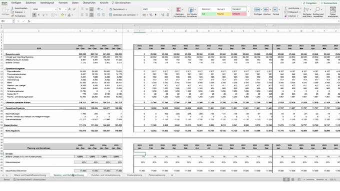
Task: Toggle underline formatting
Action: (43, 15)
